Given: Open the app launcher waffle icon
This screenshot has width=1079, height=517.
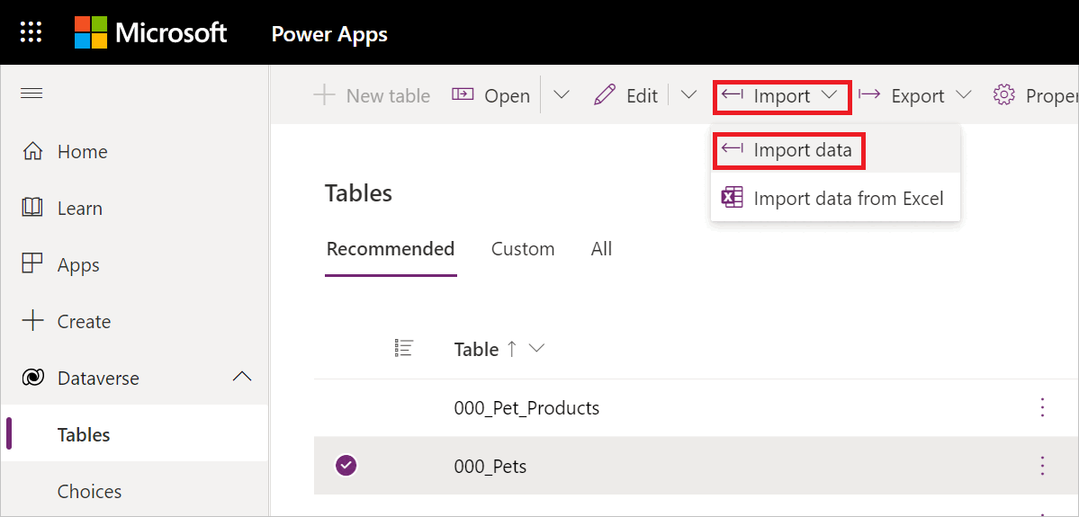Looking at the screenshot, I should coord(31,32).
